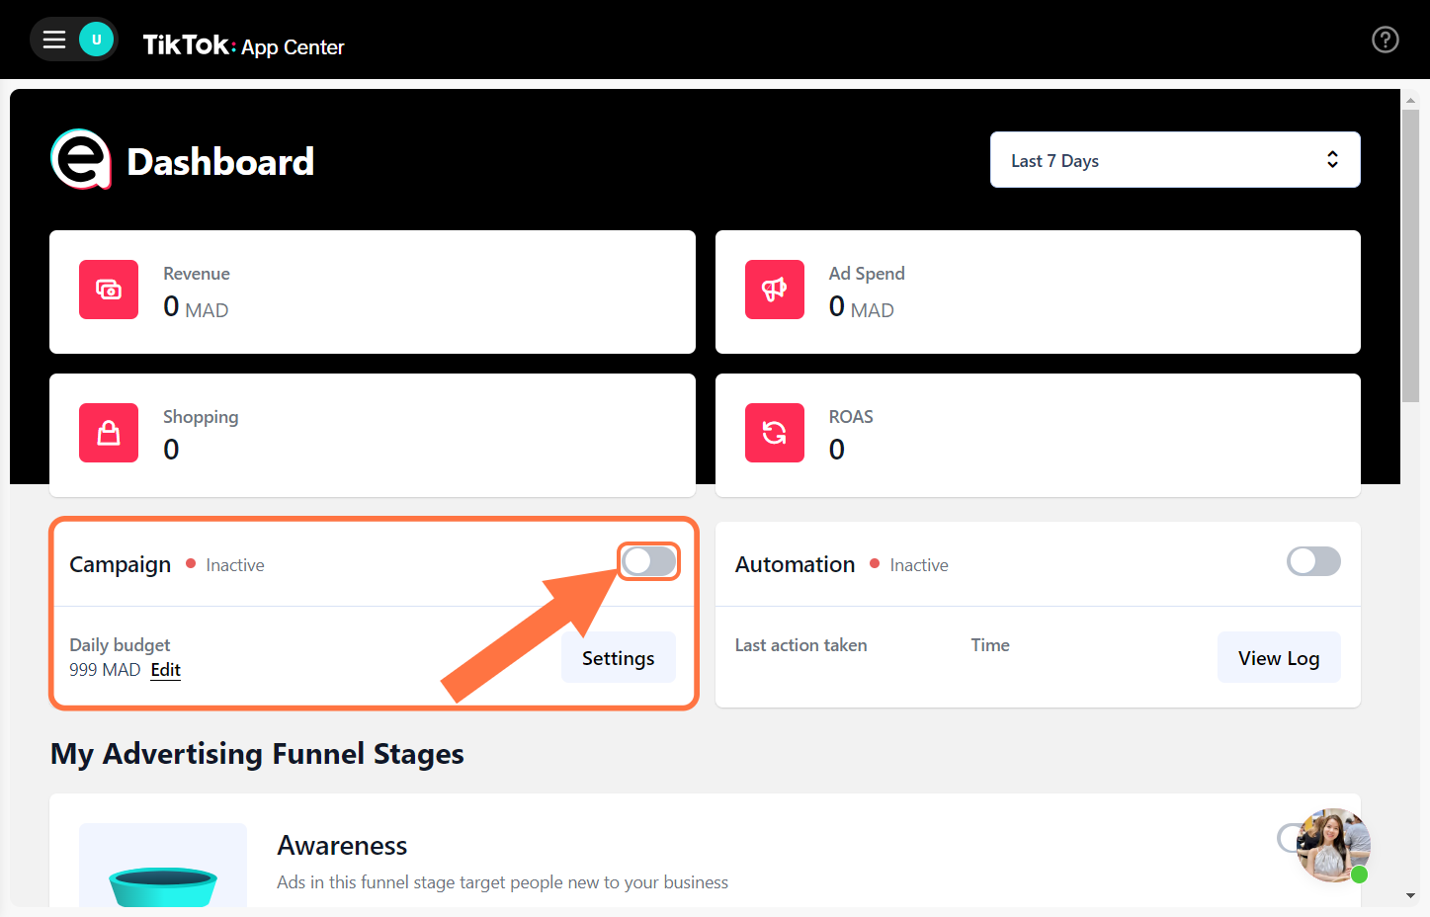Edit the 999 MAD daily budget
Screen dimensions: 1430x917
[x=165, y=669]
